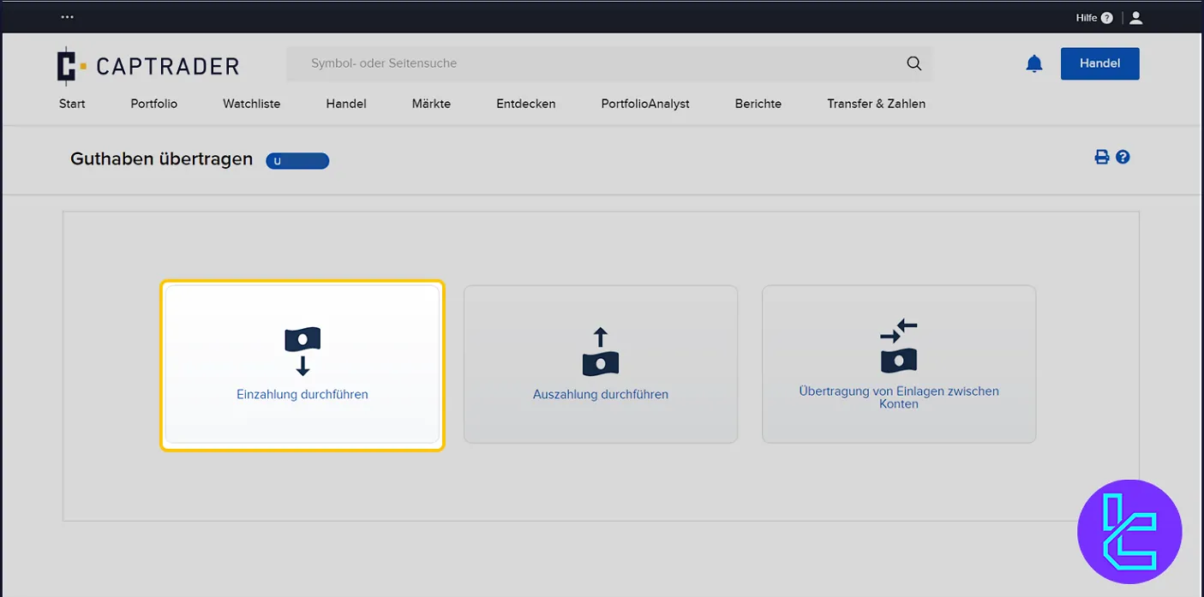Choose Einzahlung durchführen card
This screenshot has height=597, width=1204.
pyautogui.click(x=302, y=365)
